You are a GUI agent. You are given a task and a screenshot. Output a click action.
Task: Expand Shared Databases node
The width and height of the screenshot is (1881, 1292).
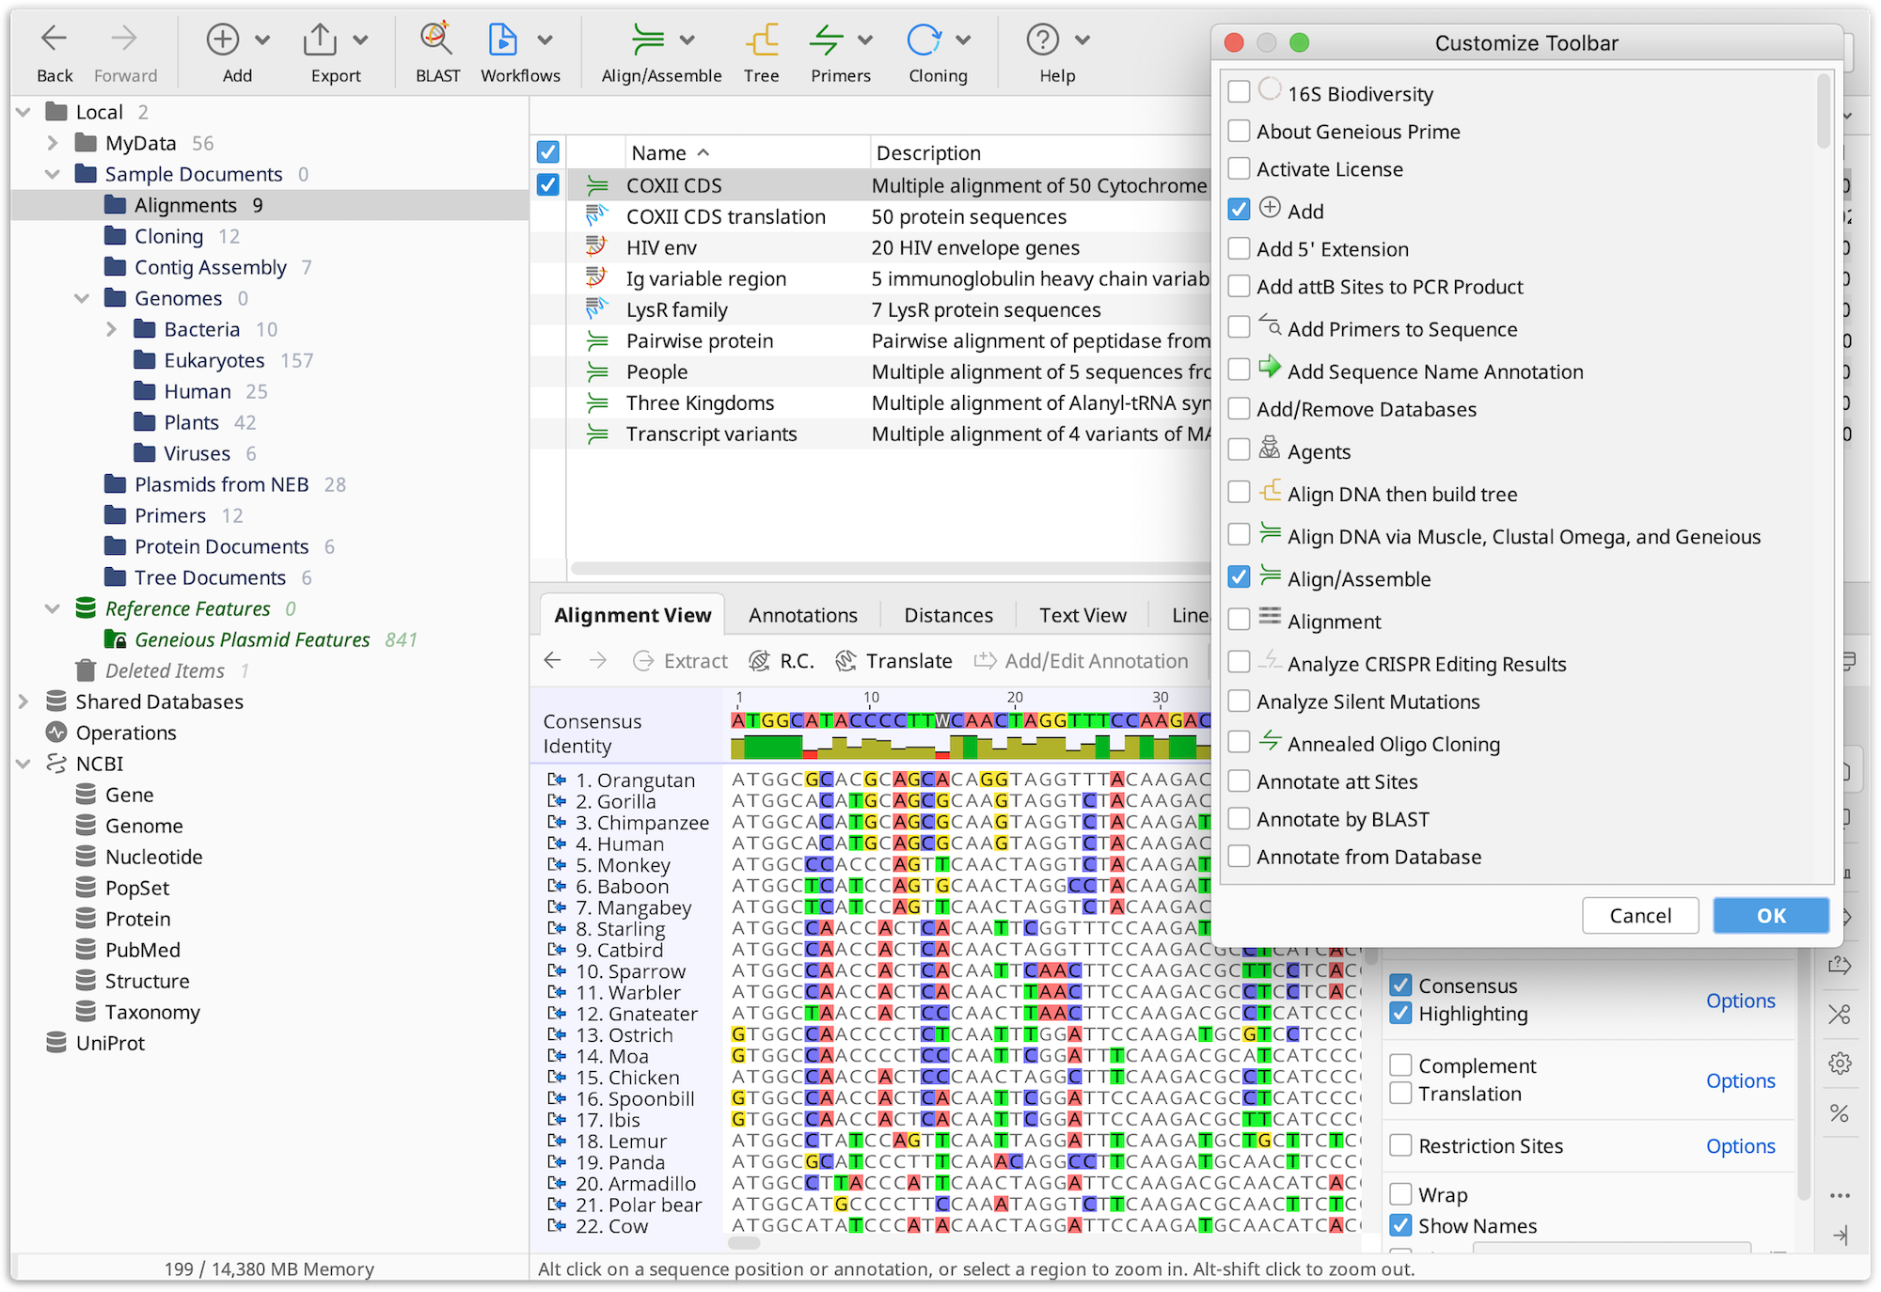pyautogui.click(x=24, y=701)
